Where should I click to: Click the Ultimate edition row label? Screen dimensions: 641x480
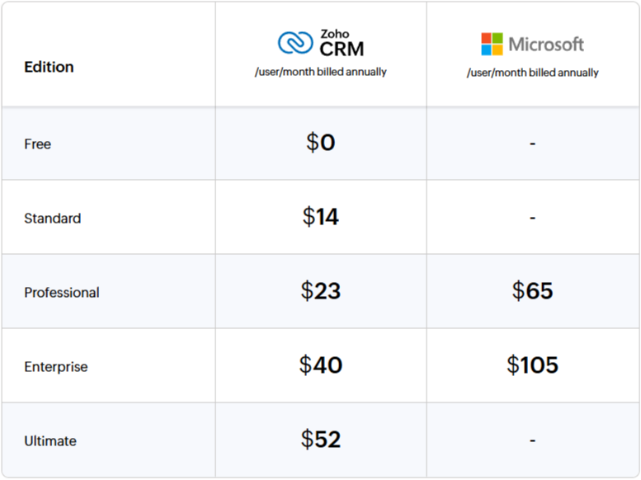tap(50, 440)
